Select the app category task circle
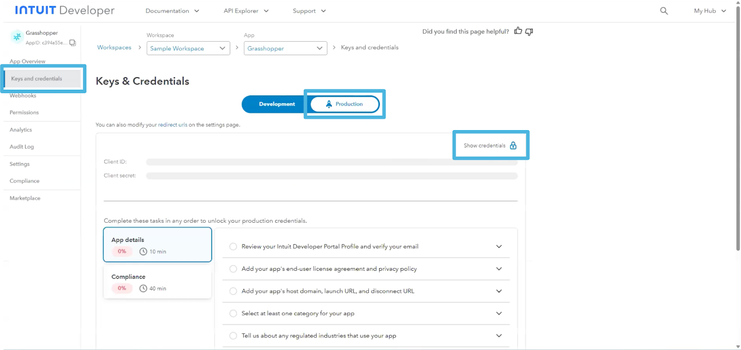This screenshot has height=350, width=741. tap(233, 314)
